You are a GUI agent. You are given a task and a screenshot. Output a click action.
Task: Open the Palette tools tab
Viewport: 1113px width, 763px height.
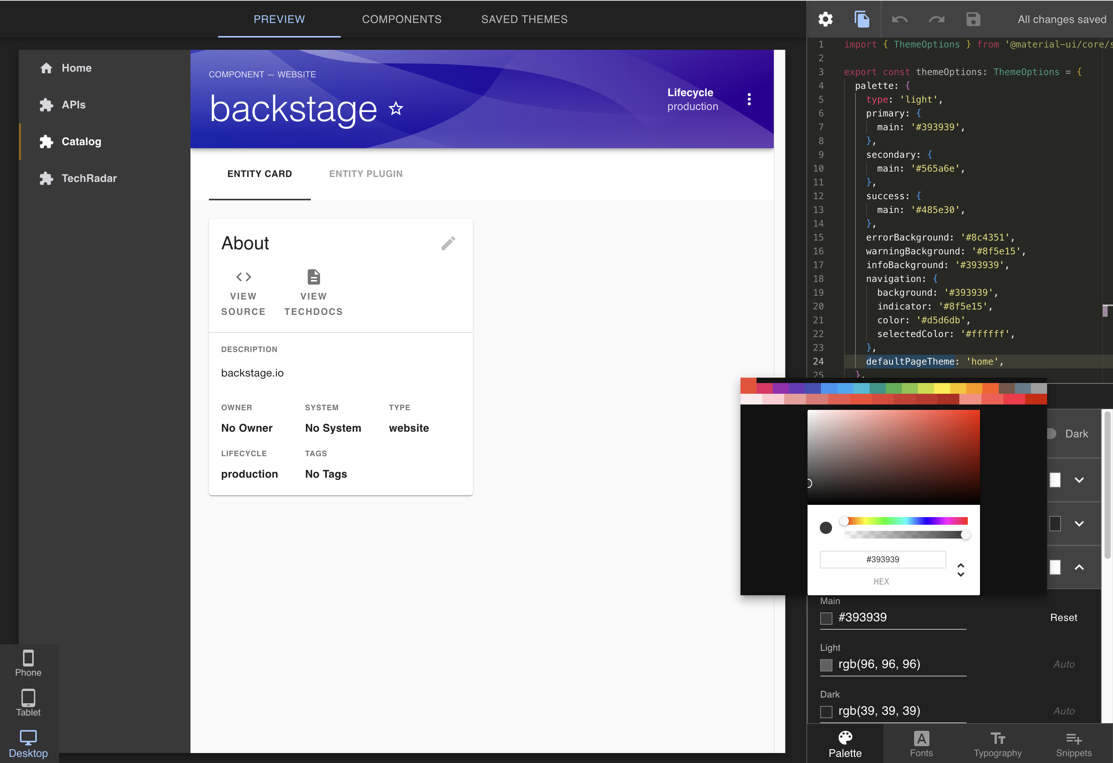coord(845,744)
